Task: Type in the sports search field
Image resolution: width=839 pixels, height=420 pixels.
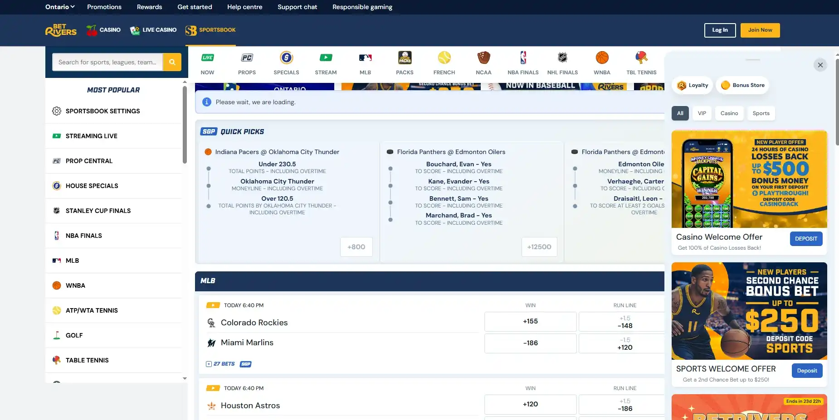Action: [107, 62]
